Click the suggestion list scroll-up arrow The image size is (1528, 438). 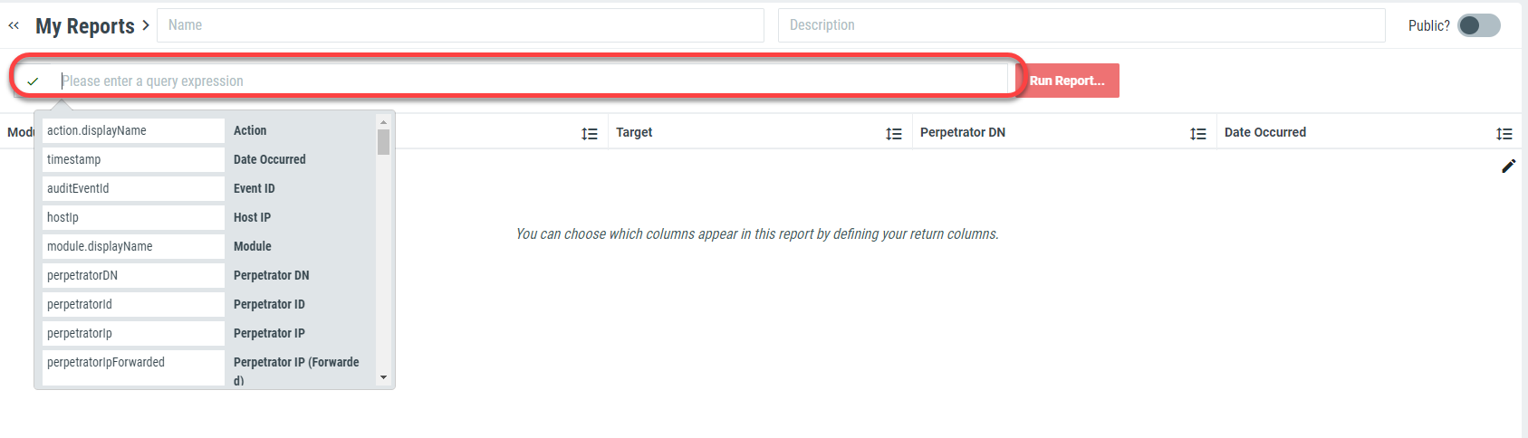click(383, 121)
